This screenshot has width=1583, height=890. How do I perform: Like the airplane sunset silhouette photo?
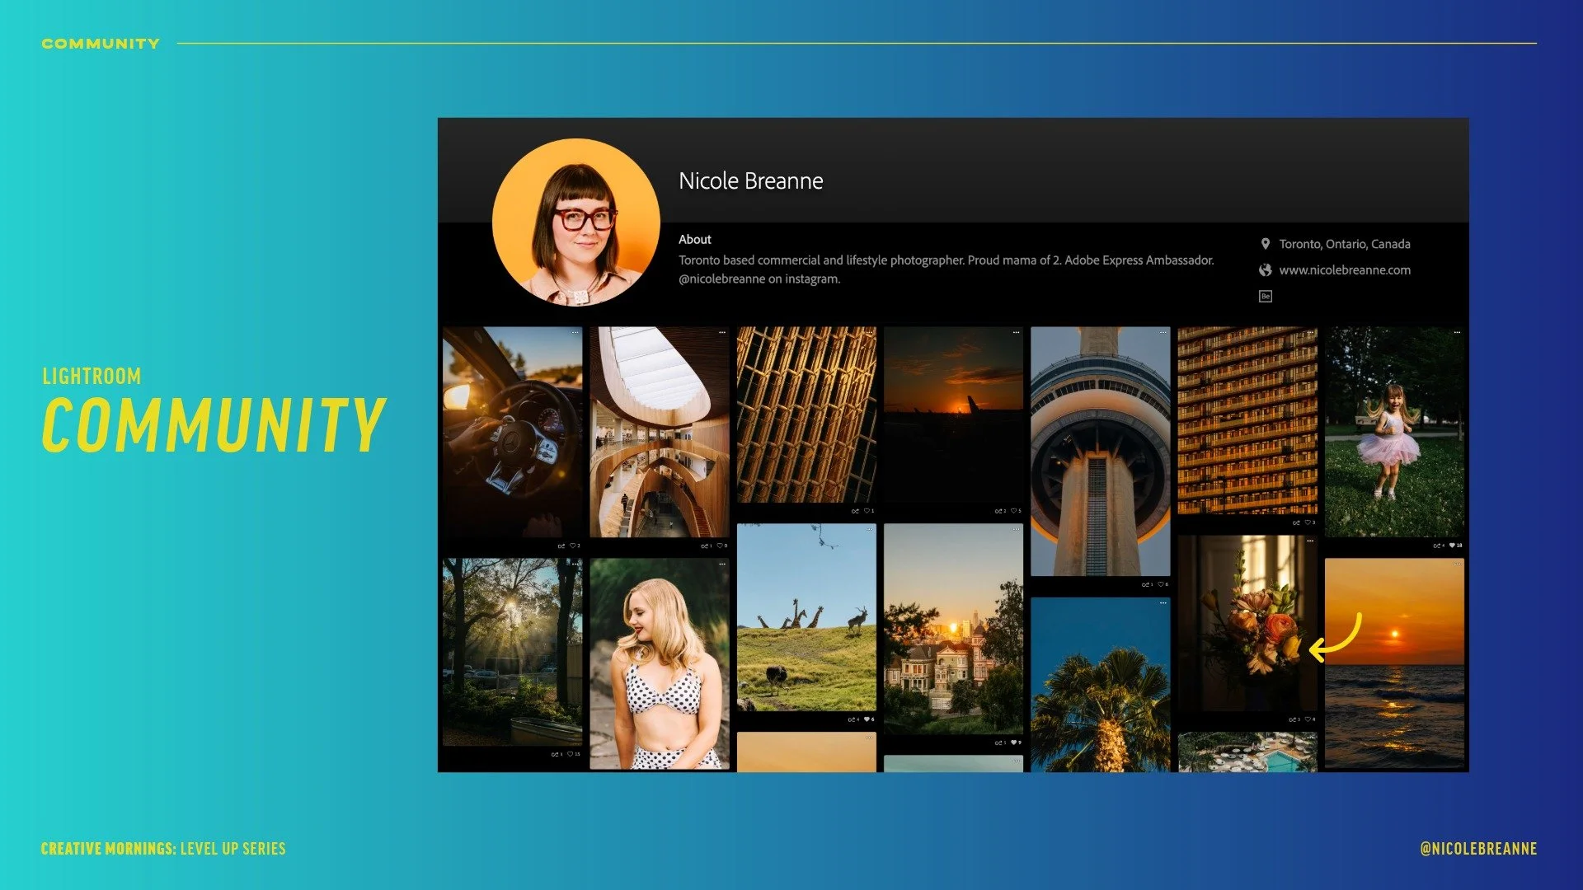point(1013,511)
